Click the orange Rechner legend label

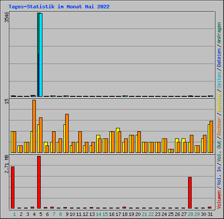219,126
